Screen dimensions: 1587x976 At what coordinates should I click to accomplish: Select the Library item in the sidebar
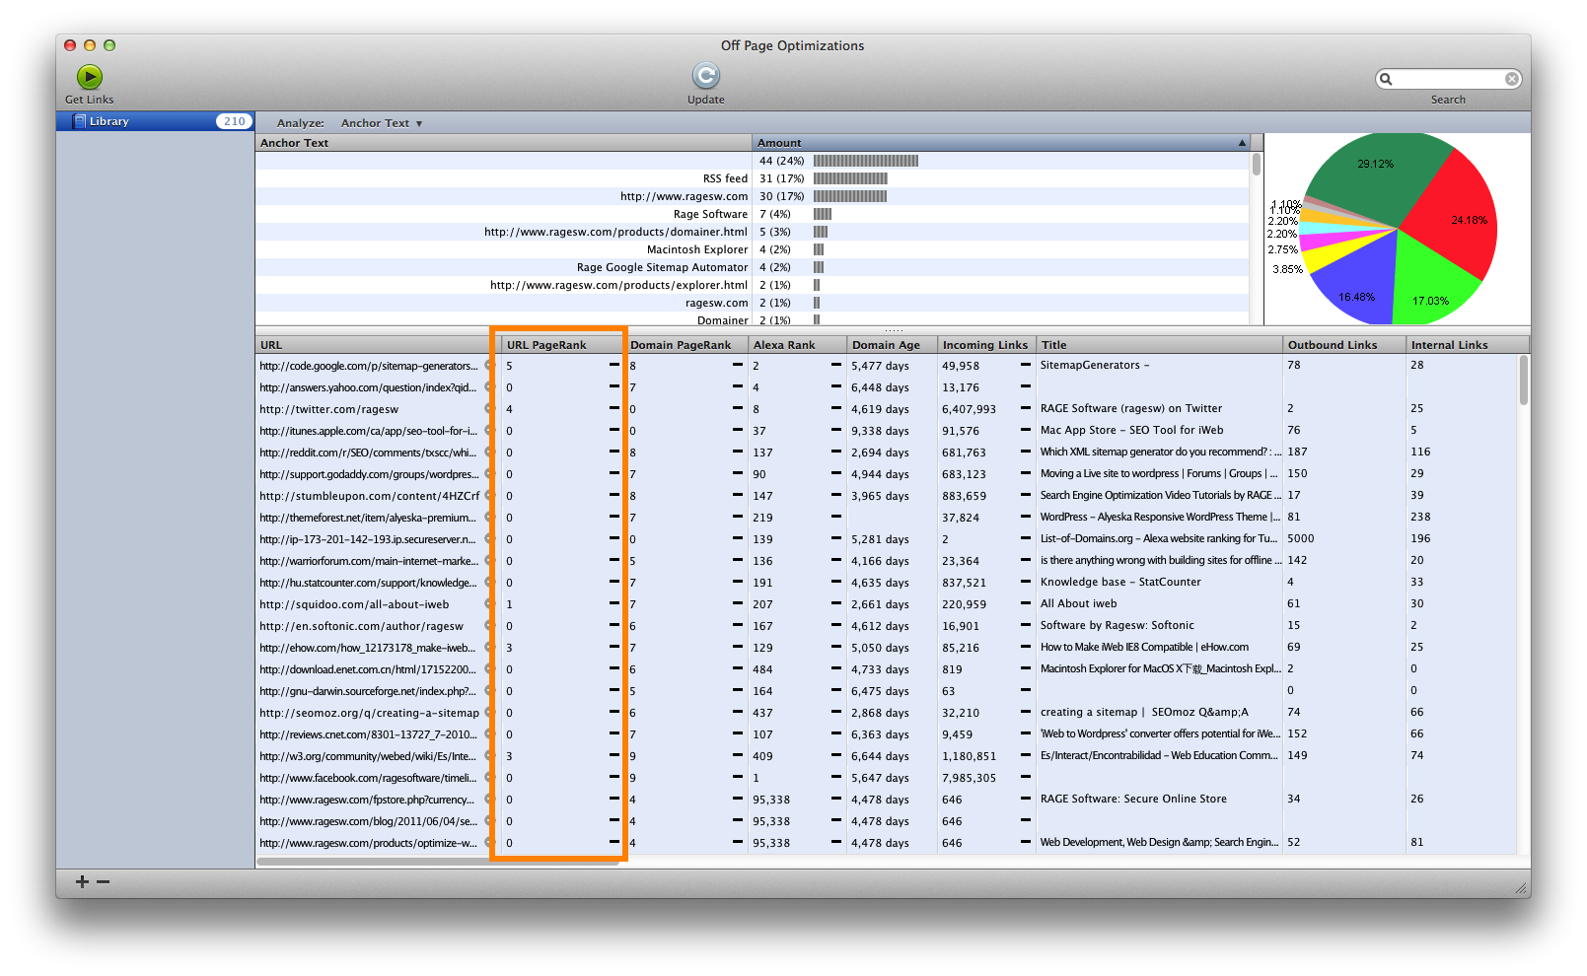click(x=108, y=121)
